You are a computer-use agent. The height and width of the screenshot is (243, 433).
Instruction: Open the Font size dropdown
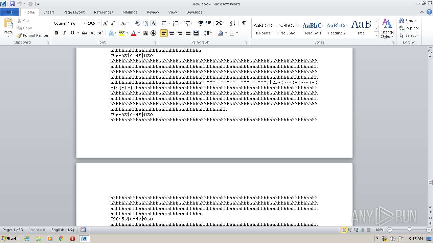click(99, 23)
